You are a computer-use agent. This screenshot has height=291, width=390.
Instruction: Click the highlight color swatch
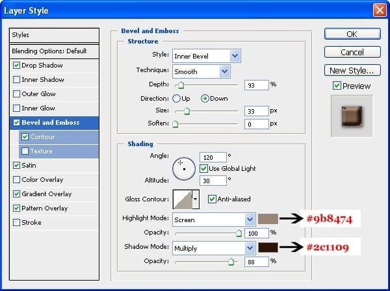coord(268,219)
